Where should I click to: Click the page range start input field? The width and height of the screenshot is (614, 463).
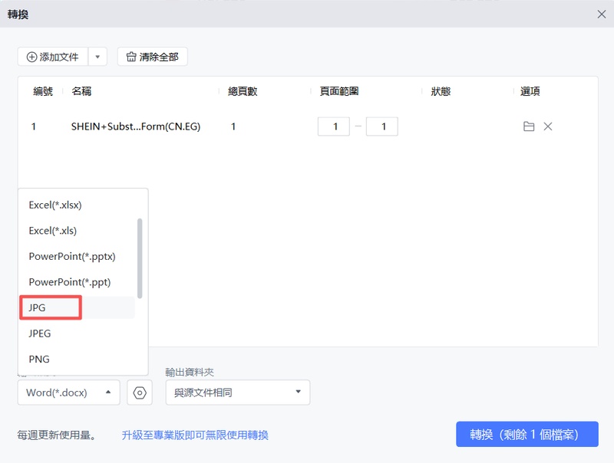pyautogui.click(x=334, y=126)
